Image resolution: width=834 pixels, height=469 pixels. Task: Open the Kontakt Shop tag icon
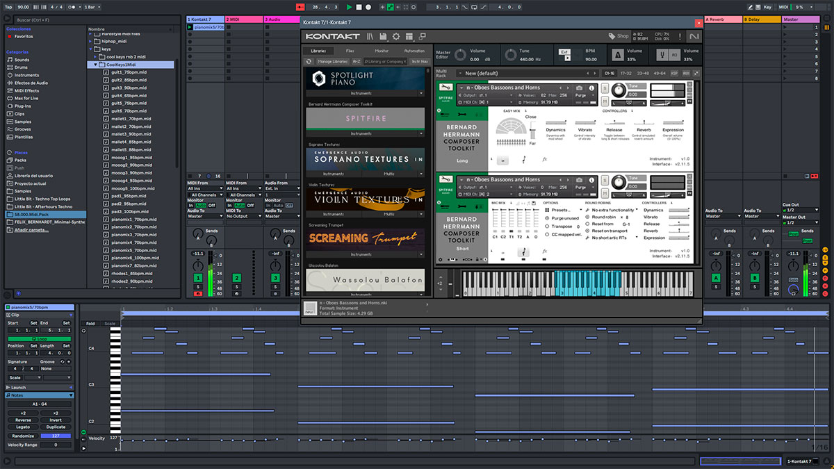click(612, 36)
